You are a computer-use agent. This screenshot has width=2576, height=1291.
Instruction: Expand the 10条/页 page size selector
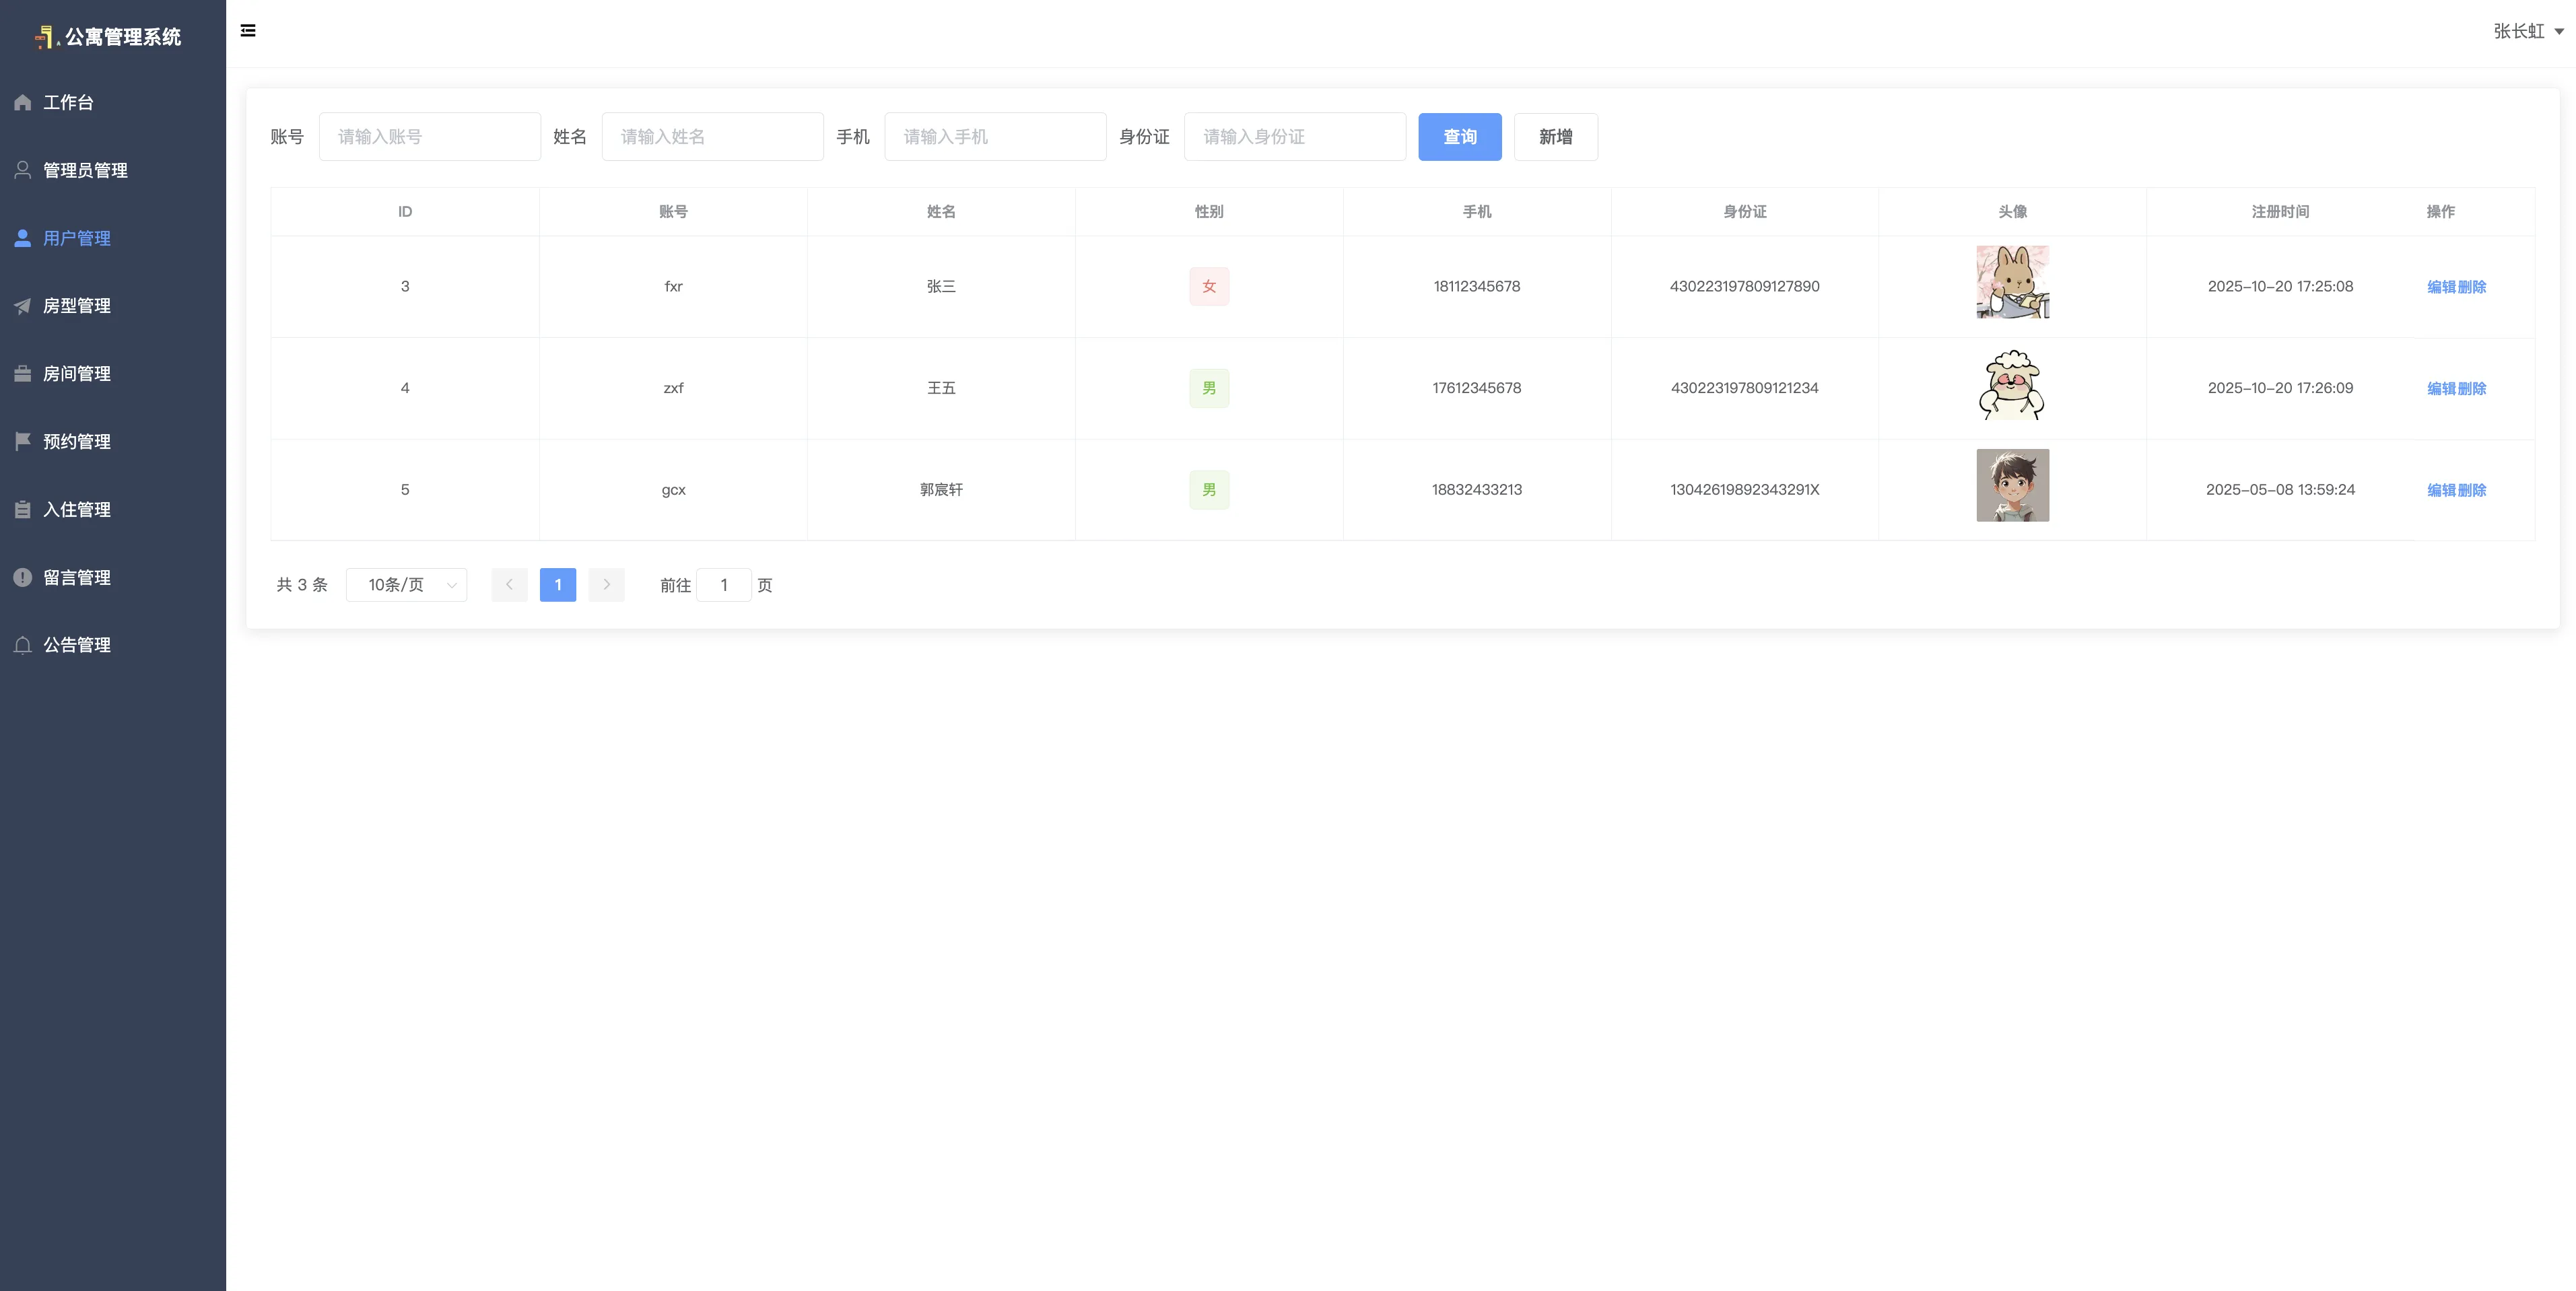click(x=406, y=585)
